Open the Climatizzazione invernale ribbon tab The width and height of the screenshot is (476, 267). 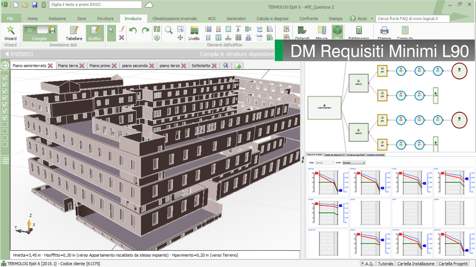tap(175, 19)
